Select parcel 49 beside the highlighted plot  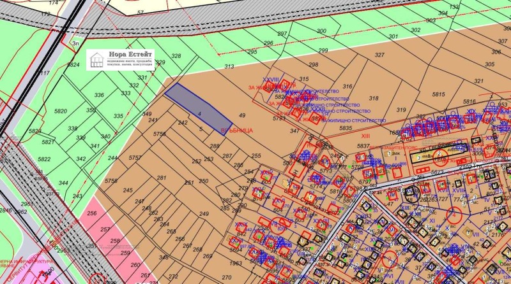pos(241,115)
